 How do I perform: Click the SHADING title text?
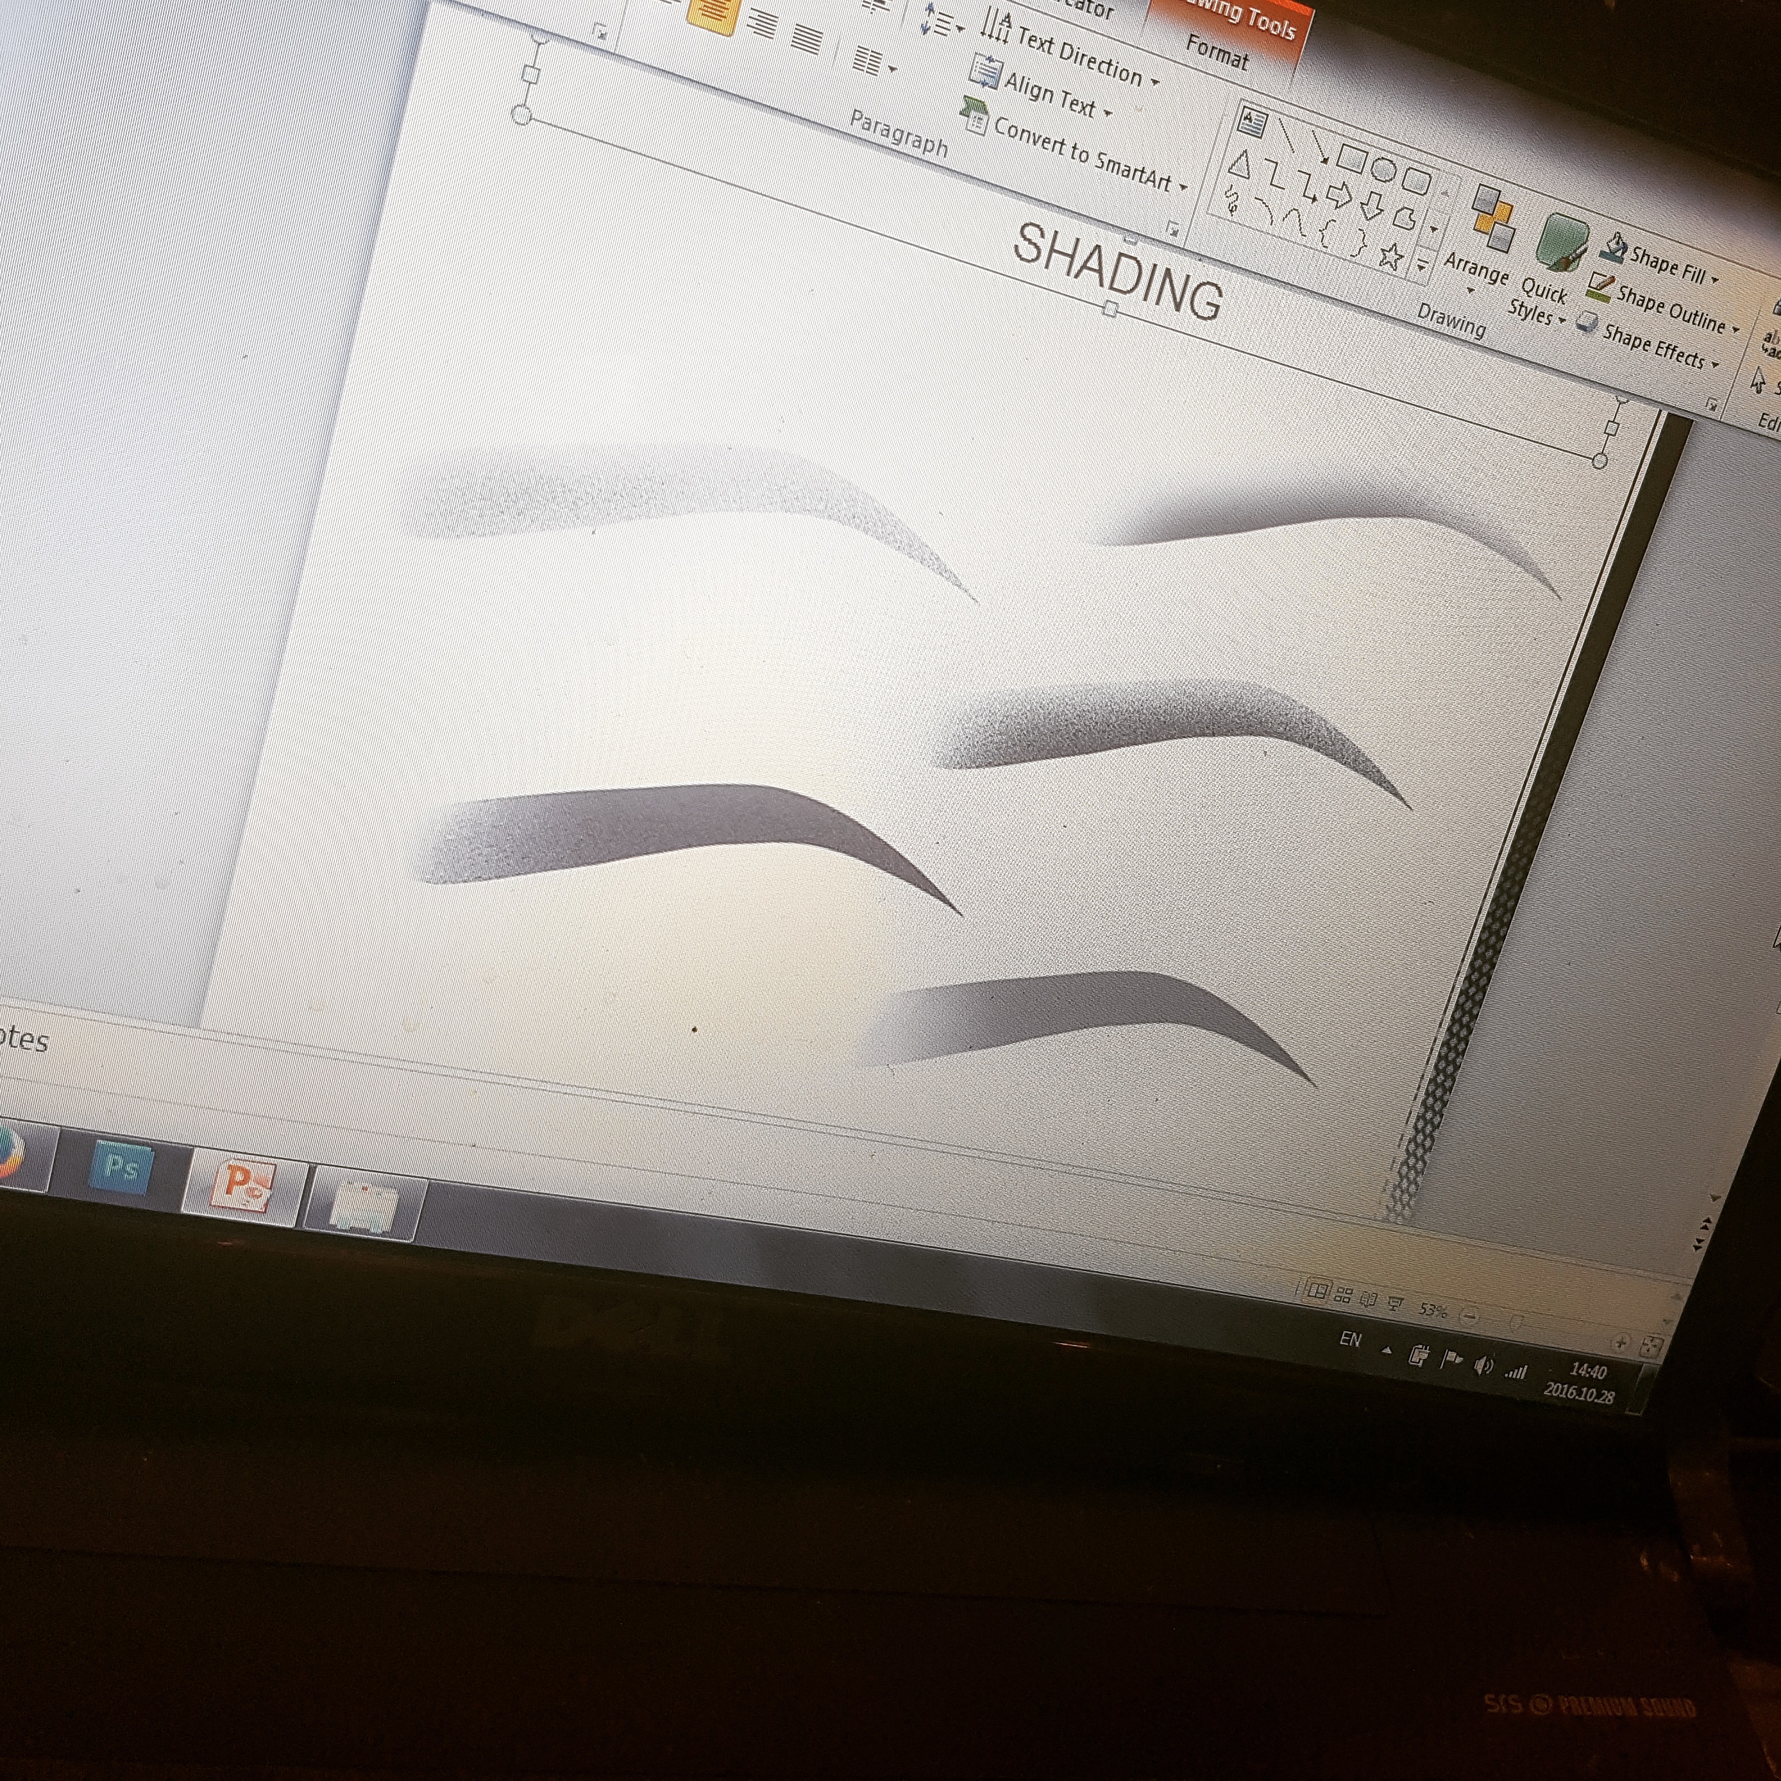tap(1117, 271)
